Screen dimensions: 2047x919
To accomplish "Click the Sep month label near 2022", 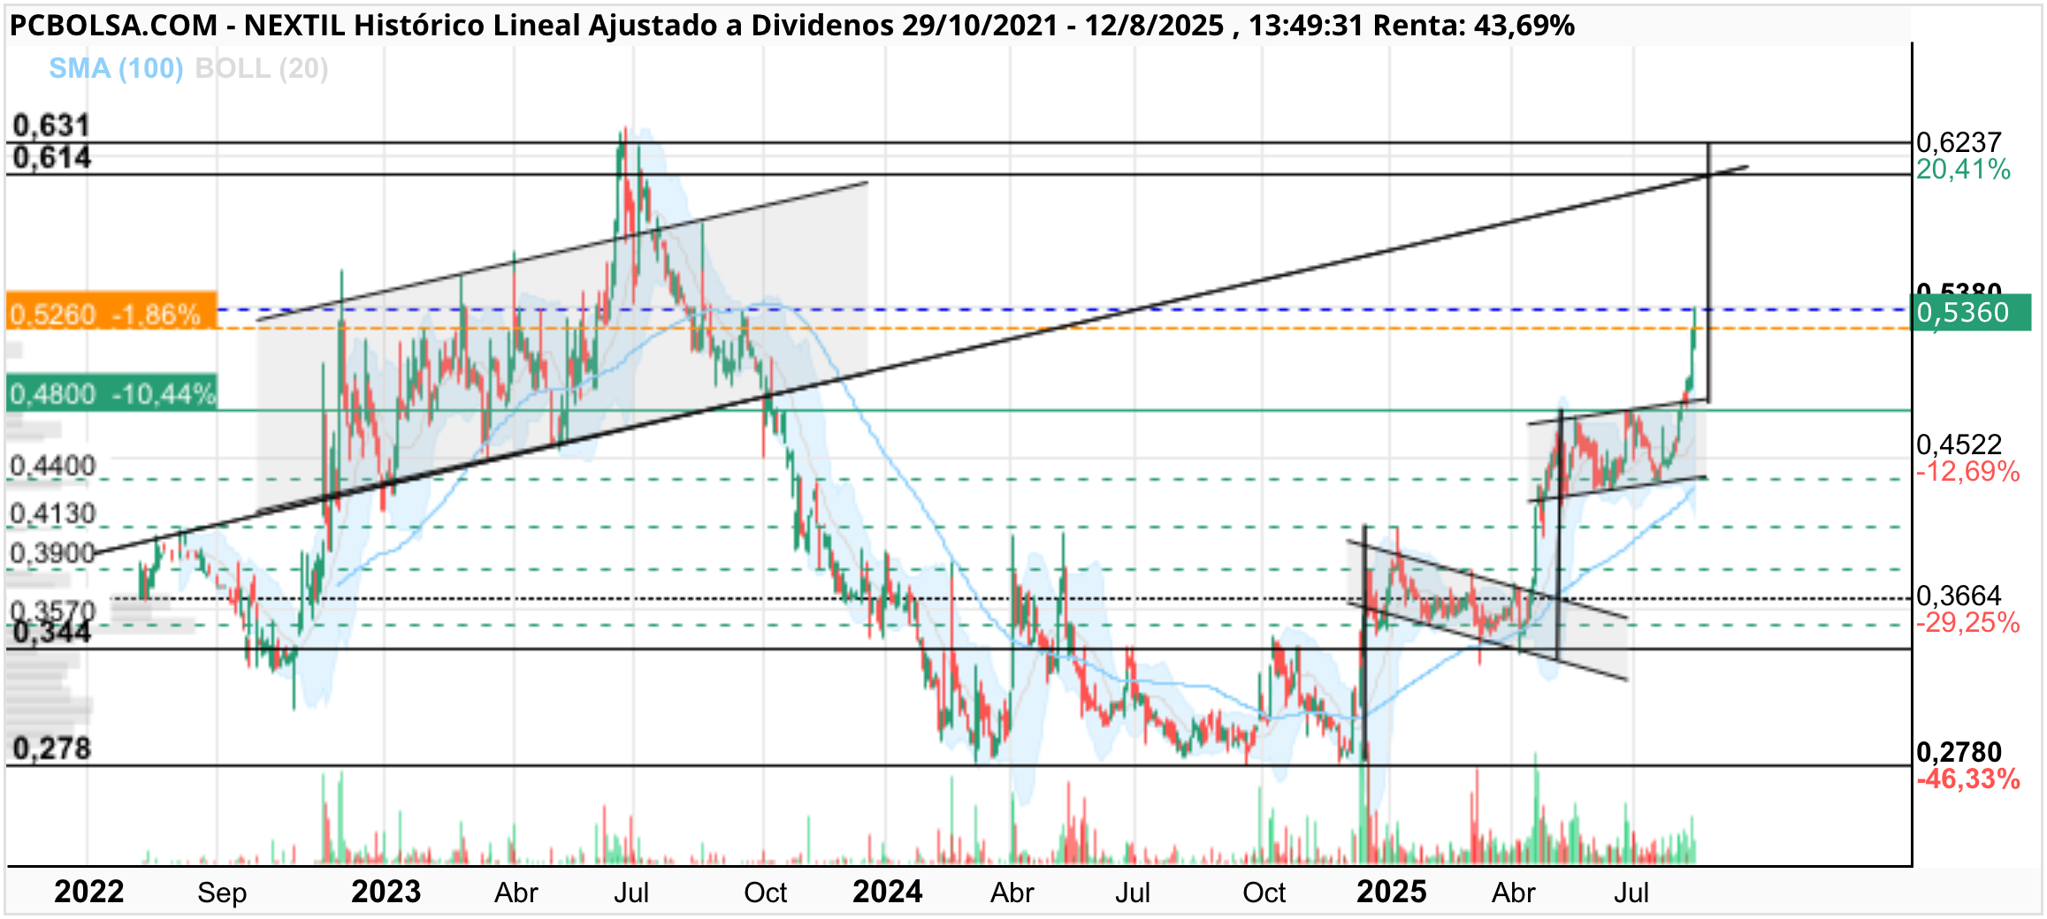I will (x=221, y=892).
